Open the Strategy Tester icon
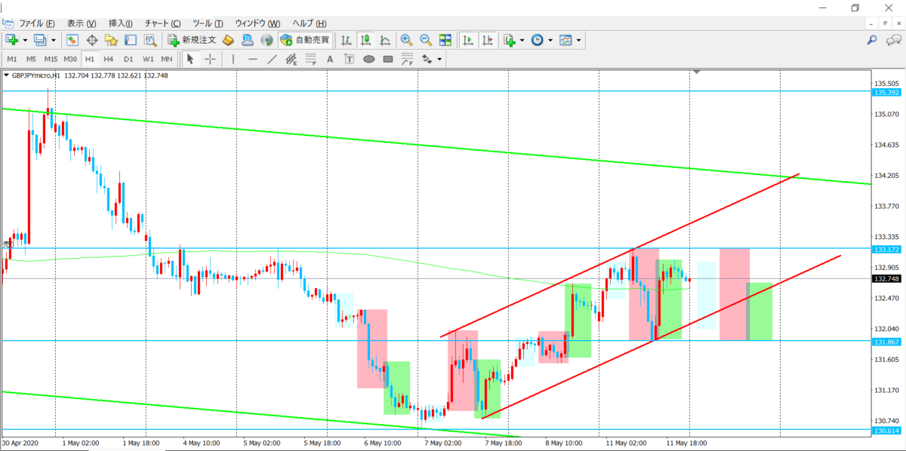This screenshot has width=906, height=451. pos(149,40)
